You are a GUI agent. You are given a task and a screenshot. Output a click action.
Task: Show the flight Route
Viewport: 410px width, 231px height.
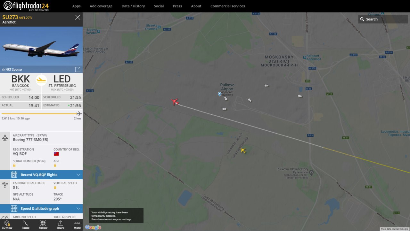pyautogui.click(x=25, y=225)
